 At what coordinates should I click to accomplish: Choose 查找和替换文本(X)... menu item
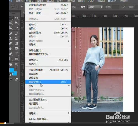pyautogui.click(x=48, y=54)
